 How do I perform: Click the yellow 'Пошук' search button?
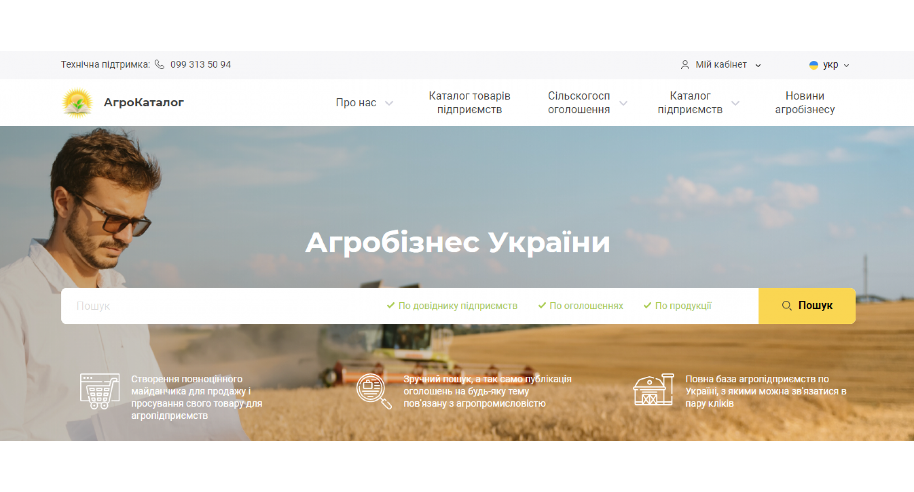coord(807,306)
